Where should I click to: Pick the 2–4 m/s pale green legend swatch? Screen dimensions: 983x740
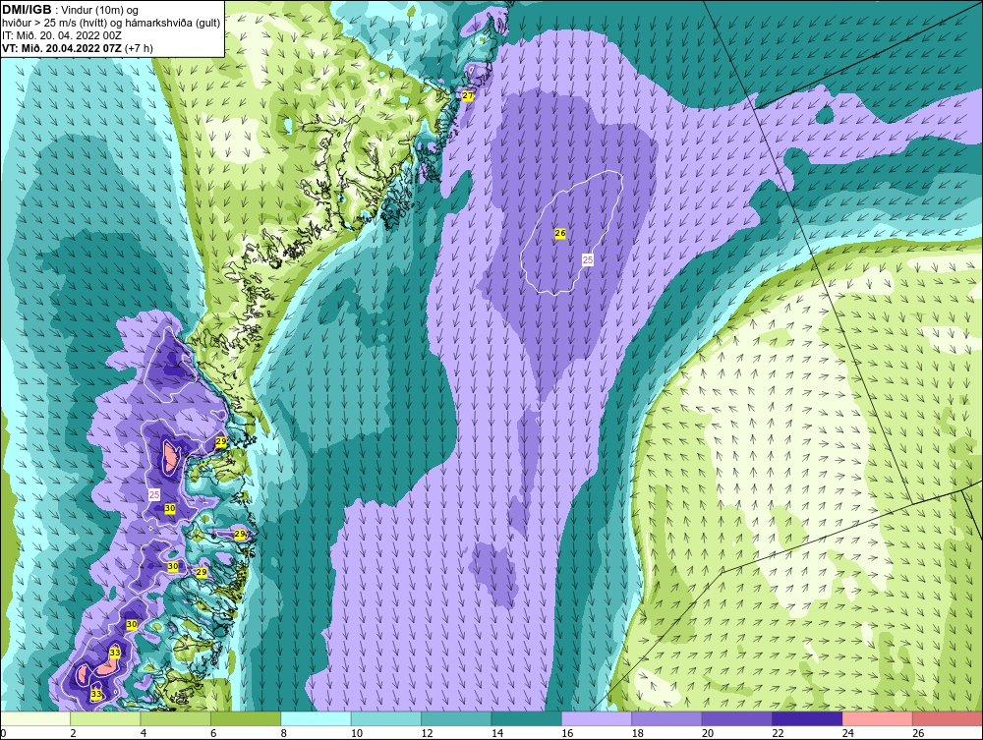coord(105,718)
